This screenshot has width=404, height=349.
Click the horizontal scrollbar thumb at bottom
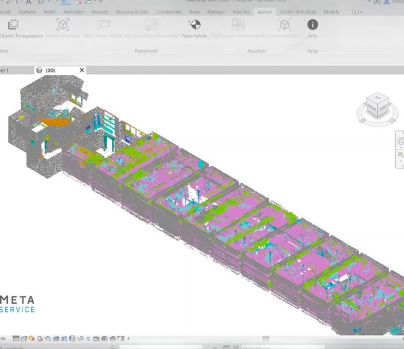point(266,339)
